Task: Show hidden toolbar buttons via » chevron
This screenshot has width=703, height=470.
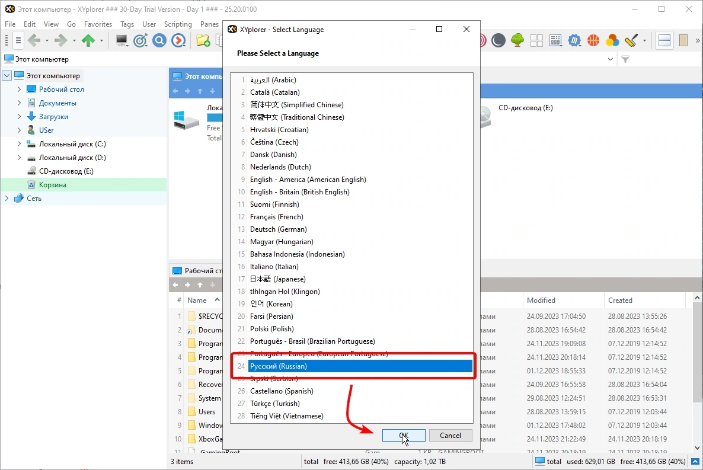Action: (697, 40)
